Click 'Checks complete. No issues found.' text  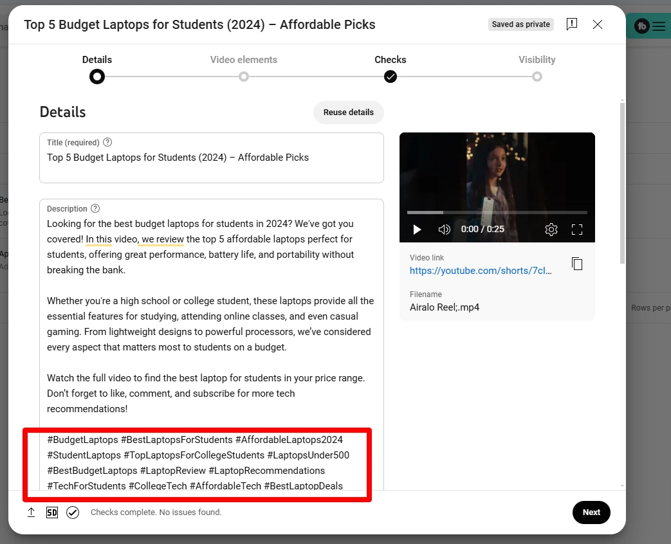(x=156, y=512)
